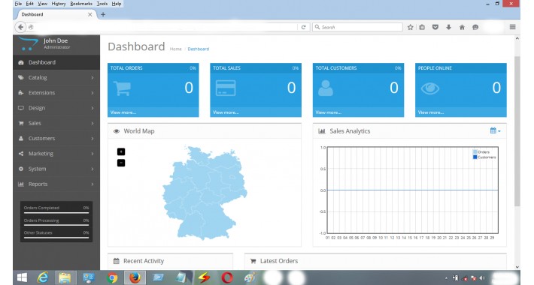Click the Windows Start button
The image size is (534, 285).
click(x=22, y=277)
